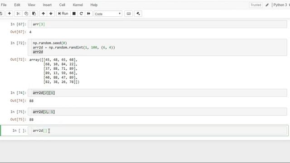Click the Out[72] output prompt

coord(18,59)
